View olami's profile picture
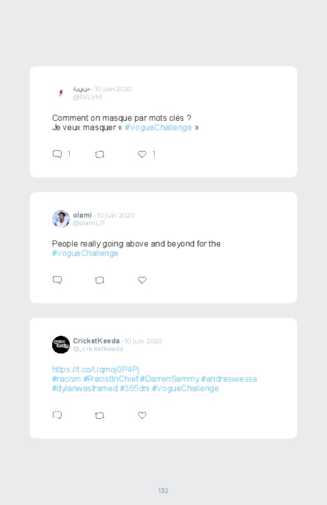 [61, 219]
